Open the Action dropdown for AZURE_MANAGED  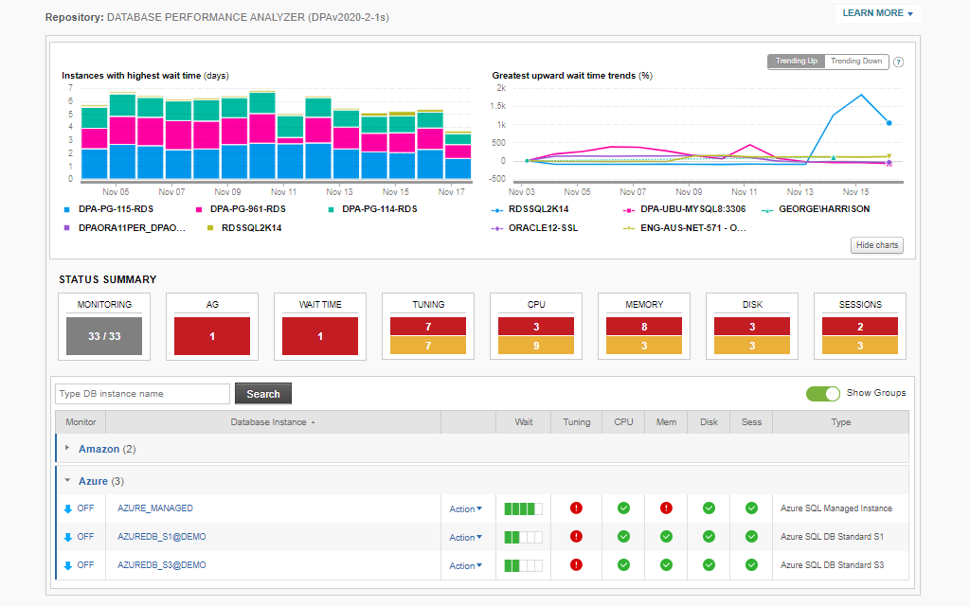(465, 508)
